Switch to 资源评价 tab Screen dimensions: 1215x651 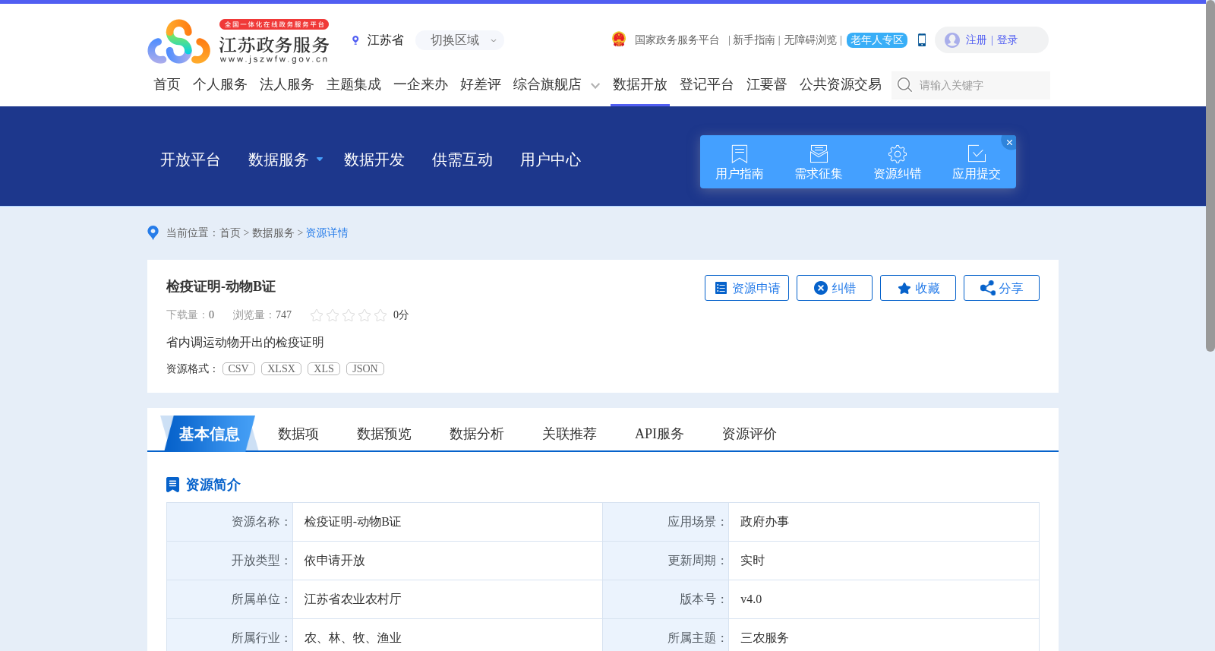[750, 434]
